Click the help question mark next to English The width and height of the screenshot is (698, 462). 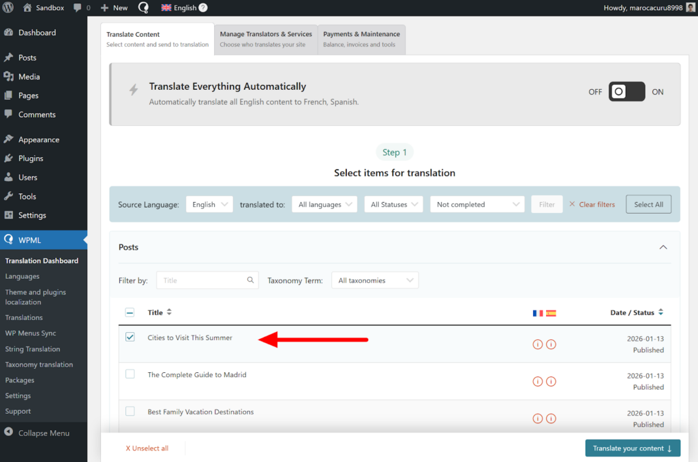click(203, 7)
